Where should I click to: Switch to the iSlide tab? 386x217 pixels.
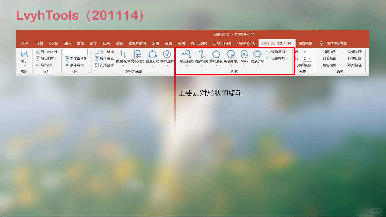tap(53, 43)
